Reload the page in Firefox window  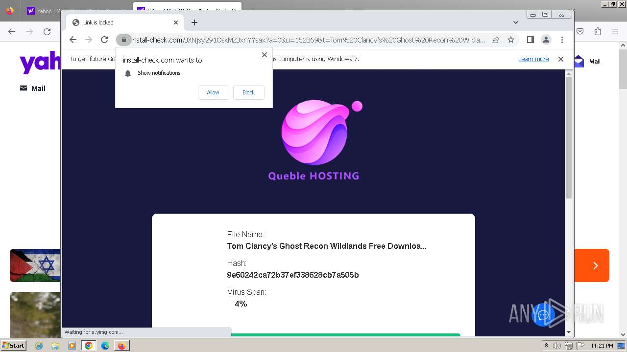(47, 32)
